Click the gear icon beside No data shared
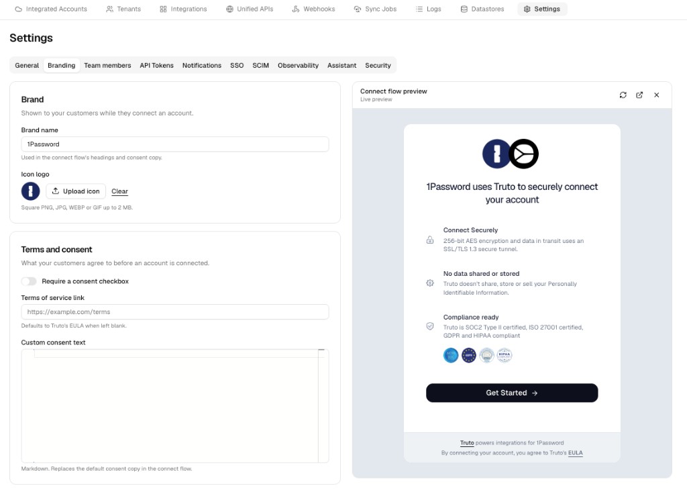 point(430,283)
